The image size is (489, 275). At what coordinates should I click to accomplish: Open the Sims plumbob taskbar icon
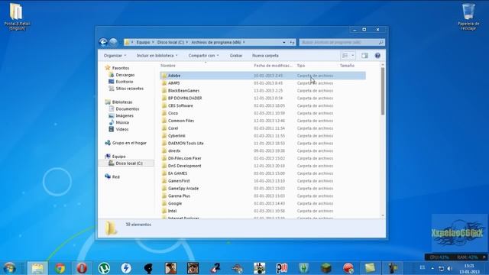click(304, 268)
